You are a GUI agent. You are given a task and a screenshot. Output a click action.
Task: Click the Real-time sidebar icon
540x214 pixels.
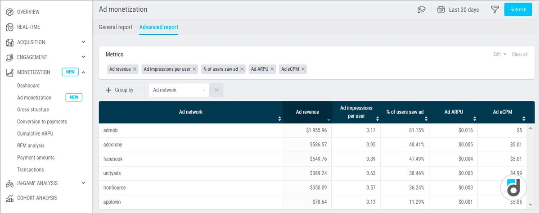(x=10, y=27)
